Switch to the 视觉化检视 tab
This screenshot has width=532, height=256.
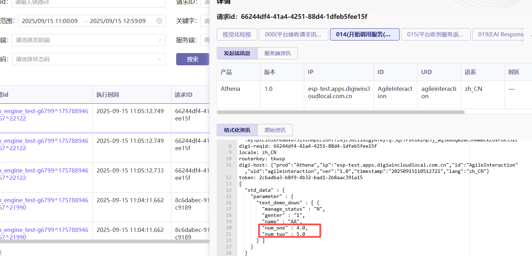[x=237, y=34]
